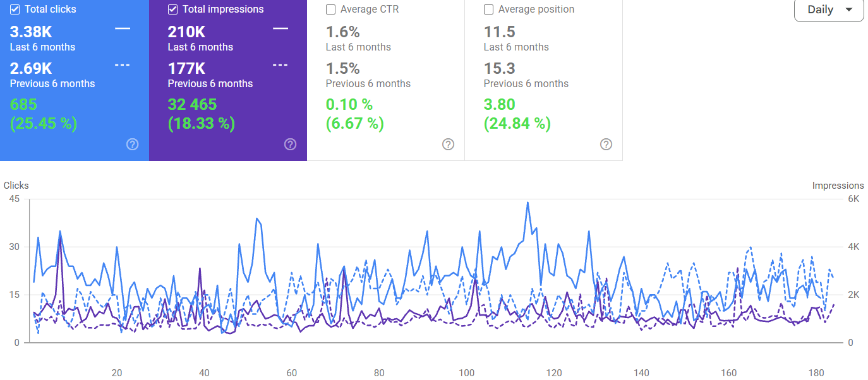
Task: Click the Impressions axis label
Action: (x=838, y=186)
